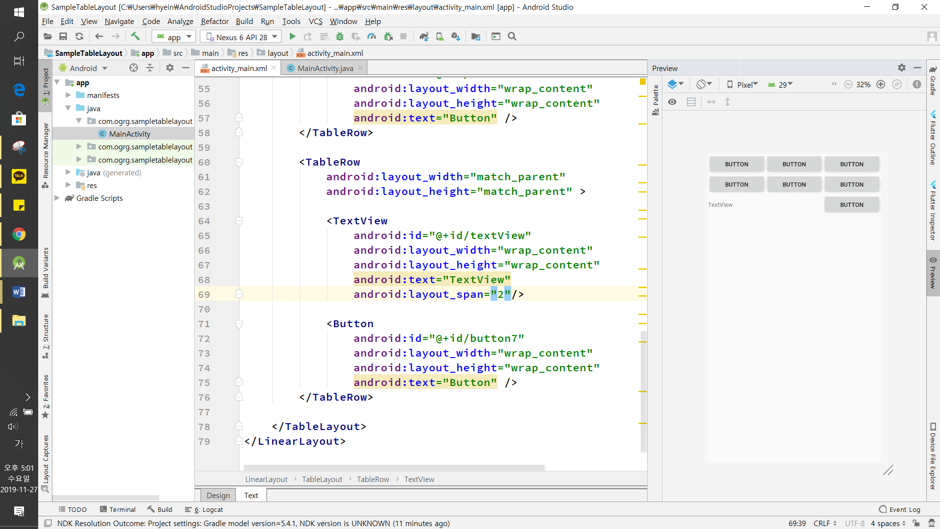The image size is (940, 529).
Task: Open the Refactor menu
Action: (214, 21)
